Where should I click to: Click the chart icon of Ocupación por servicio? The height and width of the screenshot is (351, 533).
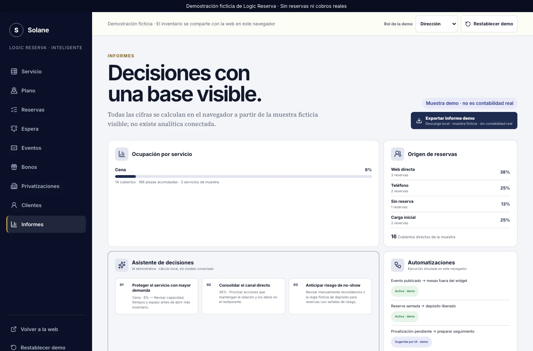[122, 154]
